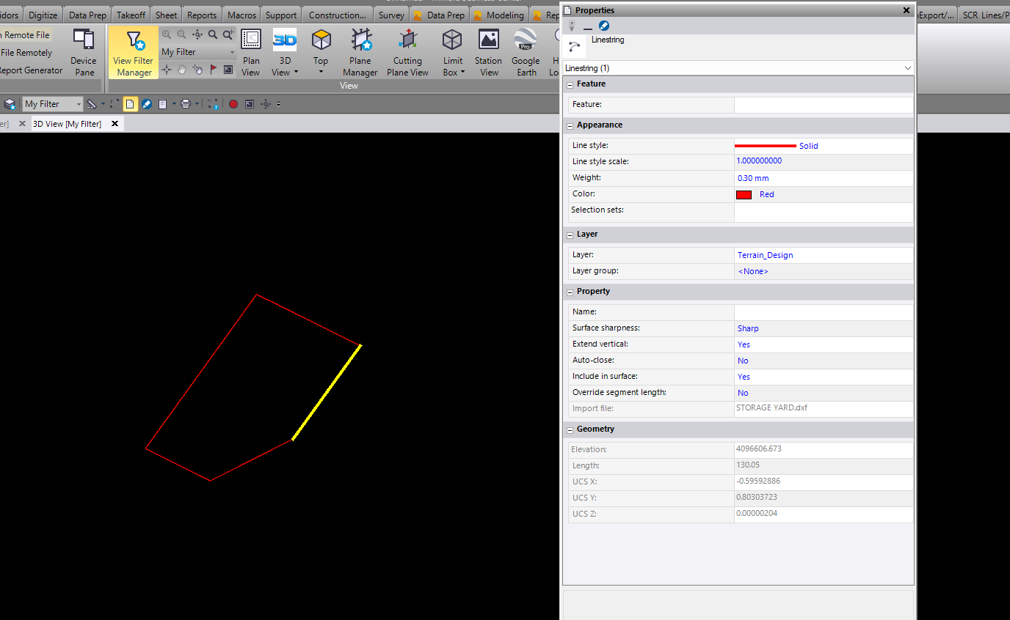Open the Plan View
This screenshot has width=1010, height=620.
click(x=251, y=53)
